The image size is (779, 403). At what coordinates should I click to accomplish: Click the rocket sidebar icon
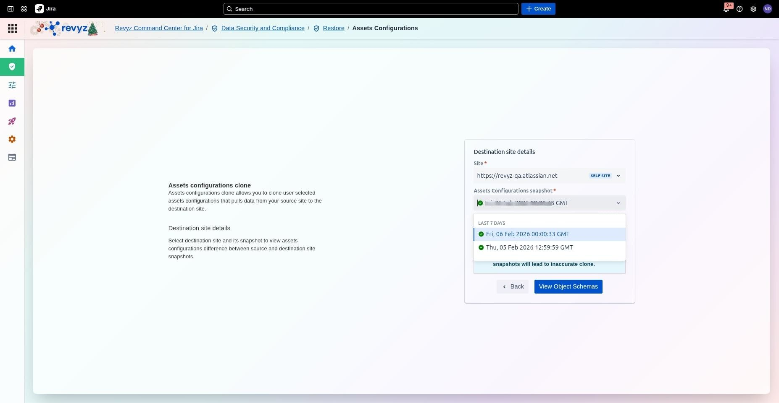12,121
